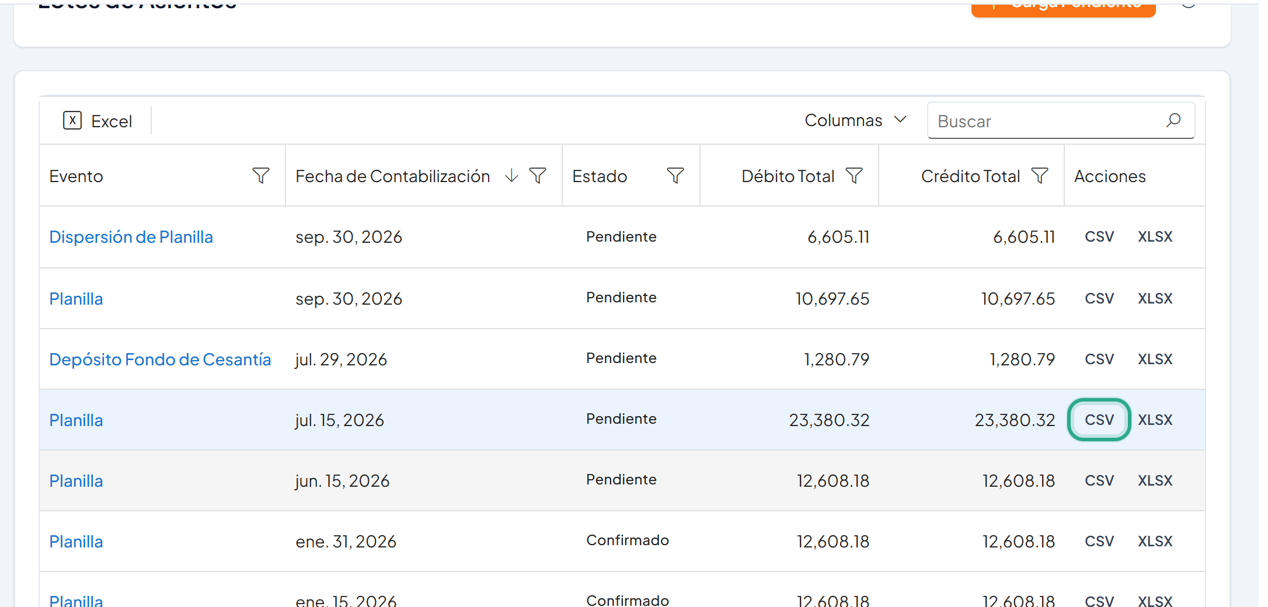Open Depósito Fondo de Cesantía event
The width and height of the screenshot is (1268, 607).
pyautogui.click(x=160, y=360)
